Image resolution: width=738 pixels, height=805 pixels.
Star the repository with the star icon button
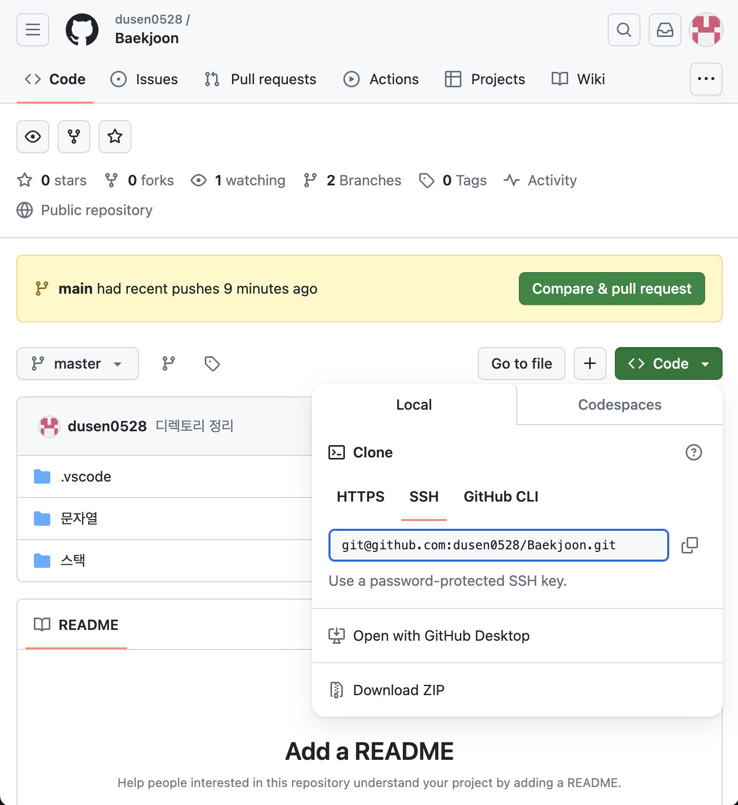pos(115,137)
